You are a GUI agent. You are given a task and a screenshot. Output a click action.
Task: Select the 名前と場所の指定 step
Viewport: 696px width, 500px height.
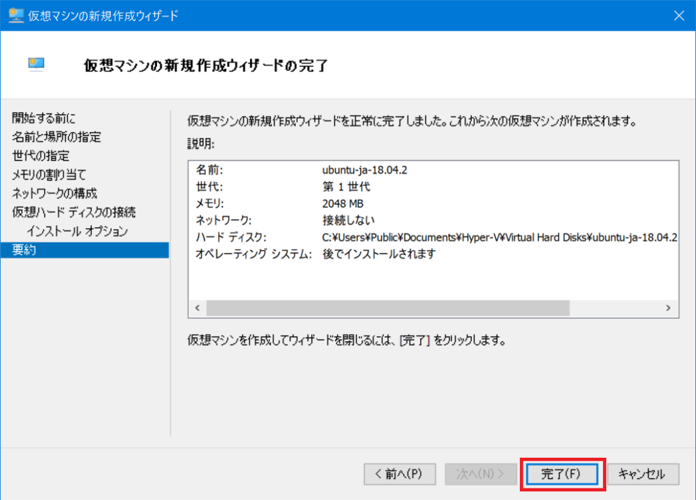point(56,137)
